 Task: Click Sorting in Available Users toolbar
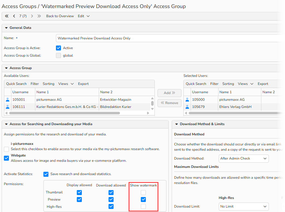click(x=48, y=84)
